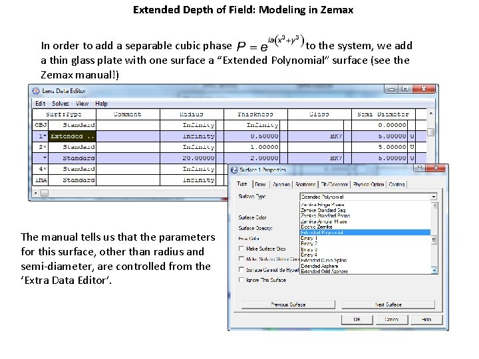479x359 pixels.
Task: Switch to the Draw tab
Action: tap(260, 184)
